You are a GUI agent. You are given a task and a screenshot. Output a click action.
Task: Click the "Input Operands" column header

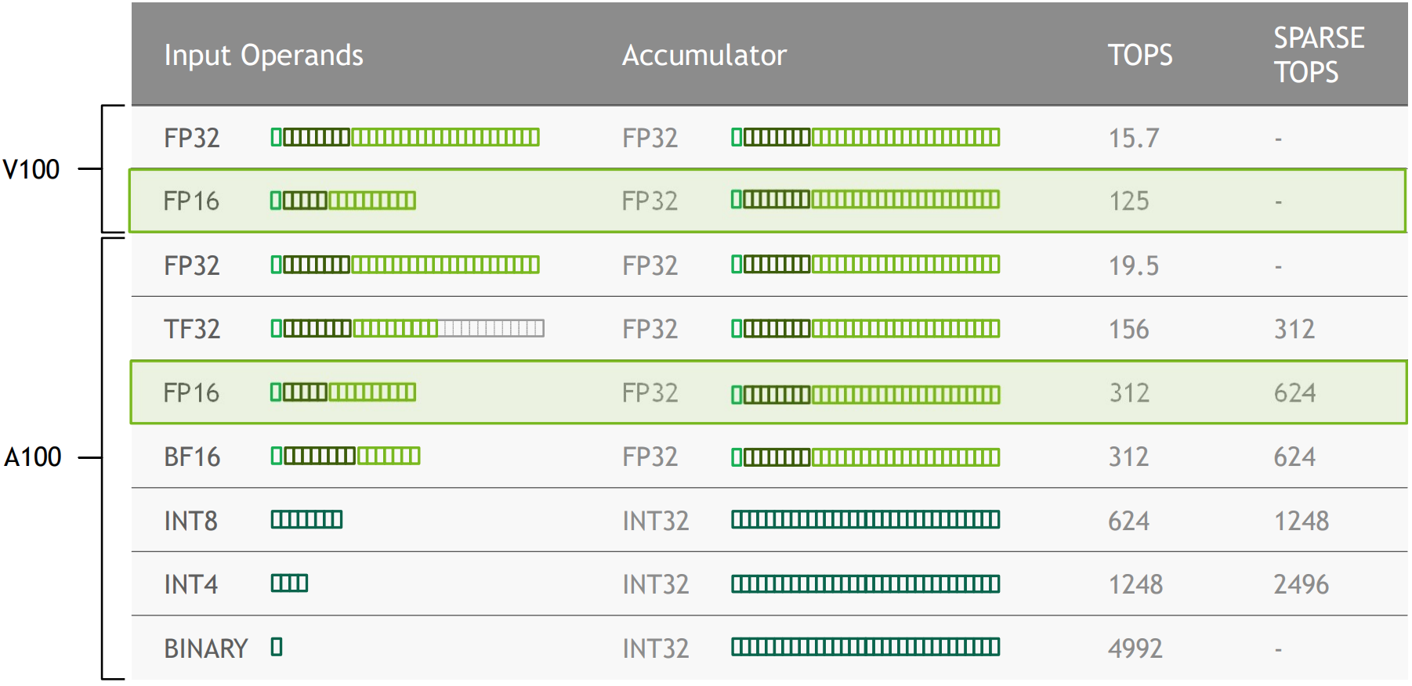[x=263, y=55]
